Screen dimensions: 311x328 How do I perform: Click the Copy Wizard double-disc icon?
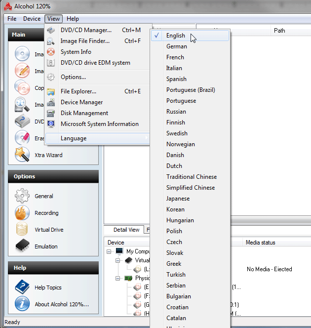[x=22, y=87]
